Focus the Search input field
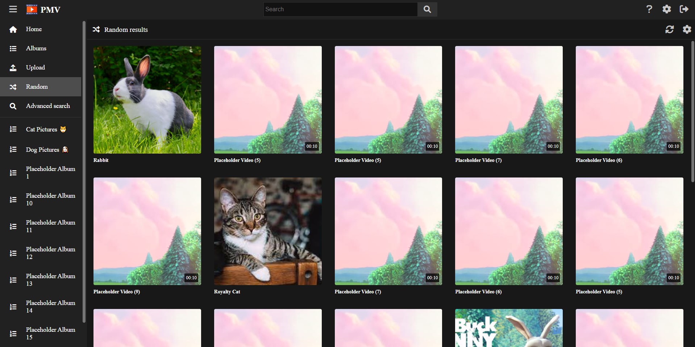Screen dimensions: 695x347 [340, 9]
